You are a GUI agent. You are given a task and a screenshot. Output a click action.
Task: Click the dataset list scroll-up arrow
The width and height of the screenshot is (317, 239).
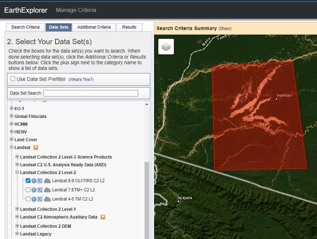147,104
